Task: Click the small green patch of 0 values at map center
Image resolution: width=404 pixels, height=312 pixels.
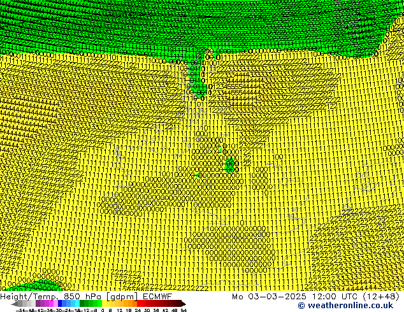Action: coord(229,166)
